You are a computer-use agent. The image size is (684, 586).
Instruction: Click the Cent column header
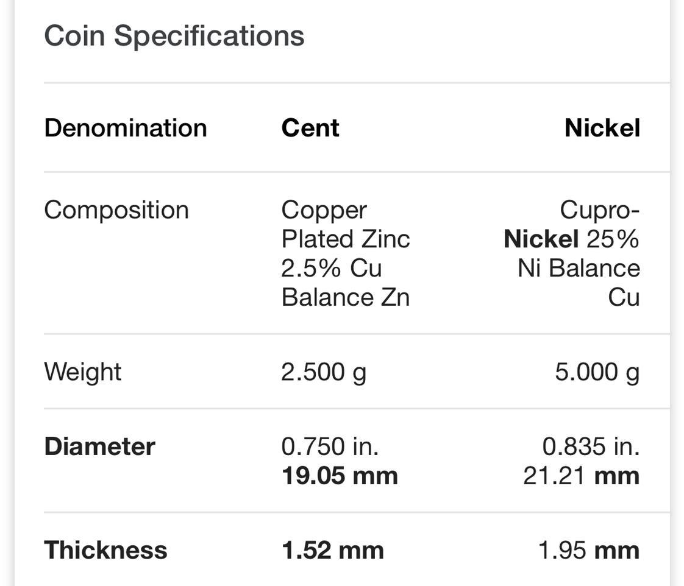(310, 128)
